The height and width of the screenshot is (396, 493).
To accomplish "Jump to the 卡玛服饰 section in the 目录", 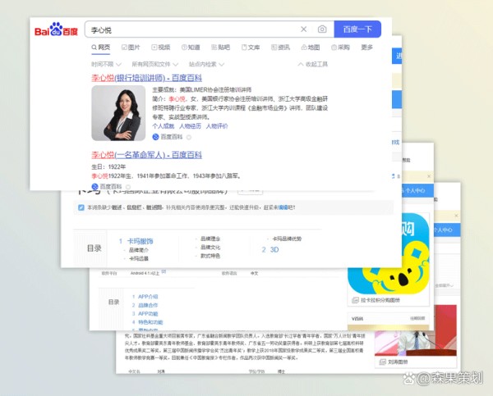I will pyautogui.click(x=140, y=241).
